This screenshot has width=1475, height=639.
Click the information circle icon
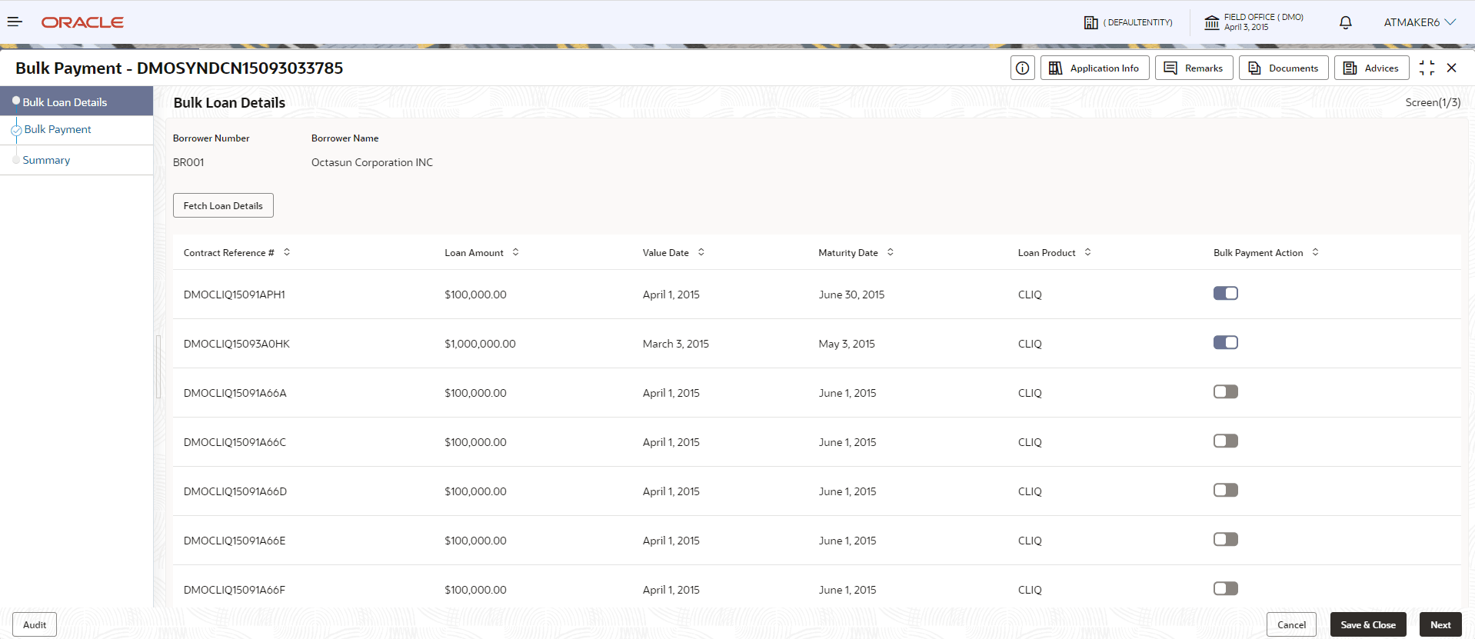(x=1022, y=68)
